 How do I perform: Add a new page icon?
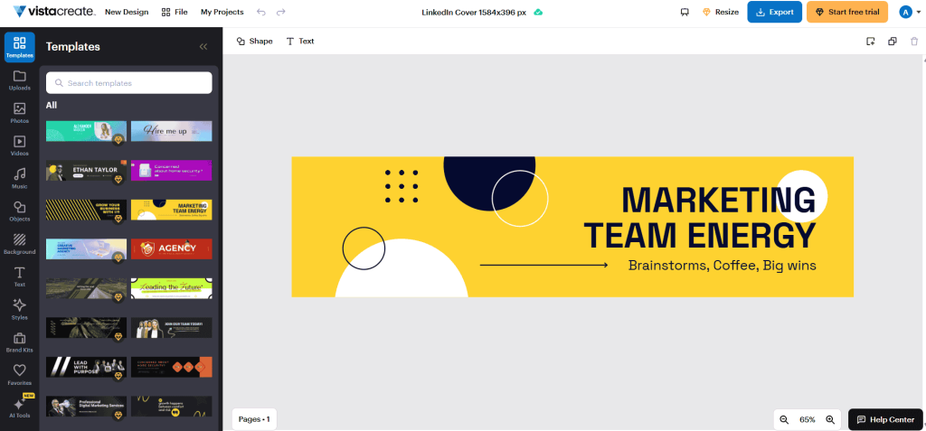pyautogui.click(x=870, y=42)
